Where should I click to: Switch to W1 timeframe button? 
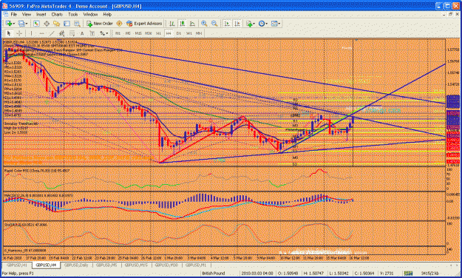tap(189, 33)
